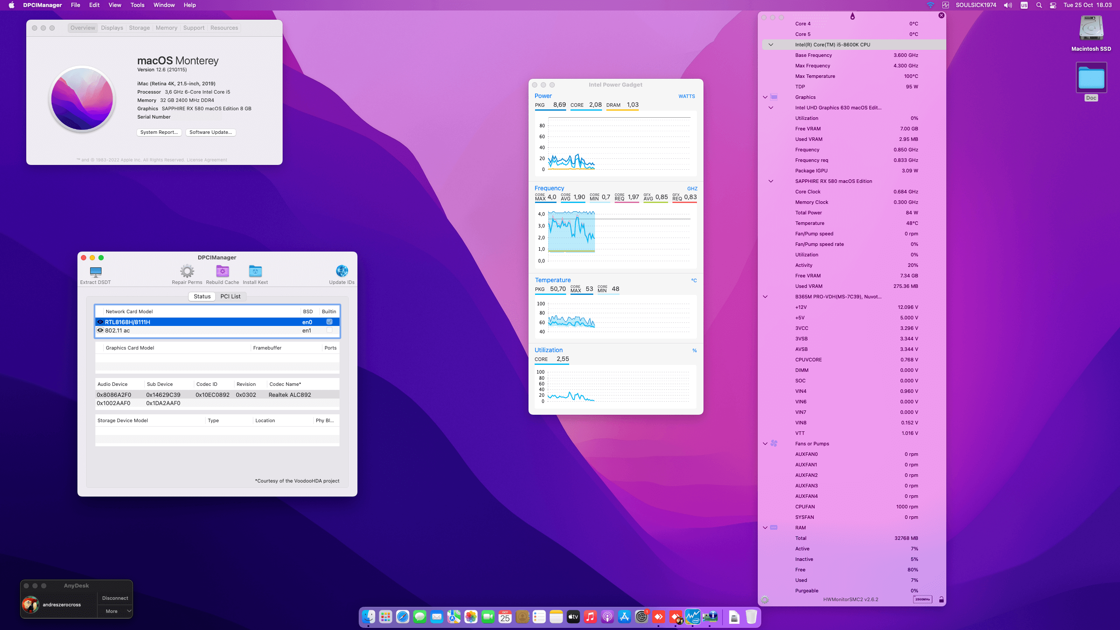Collapse the Graphics section in HWMonitorSMC2
The width and height of the screenshot is (1120, 630).
click(x=765, y=97)
